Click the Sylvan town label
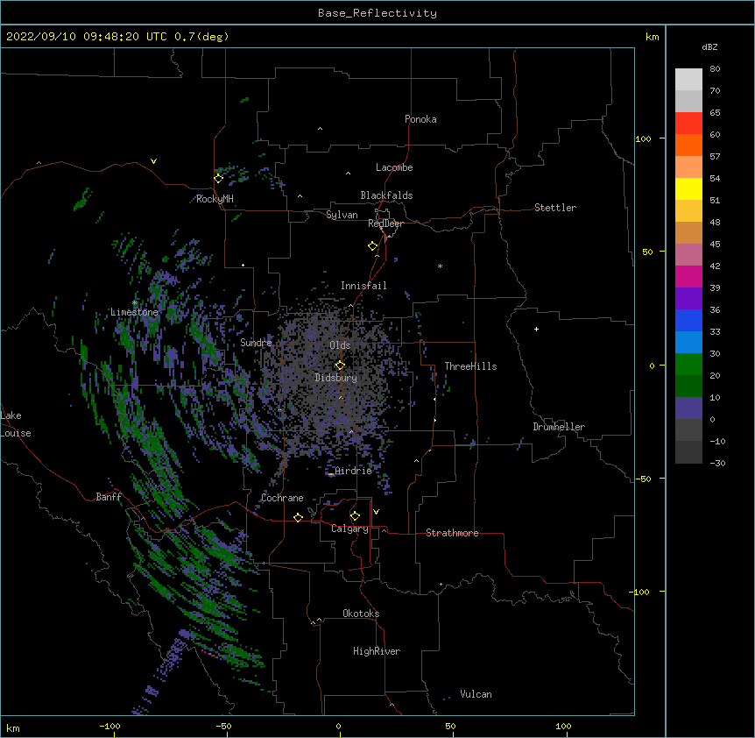Screen dimensions: 755x738 342,215
